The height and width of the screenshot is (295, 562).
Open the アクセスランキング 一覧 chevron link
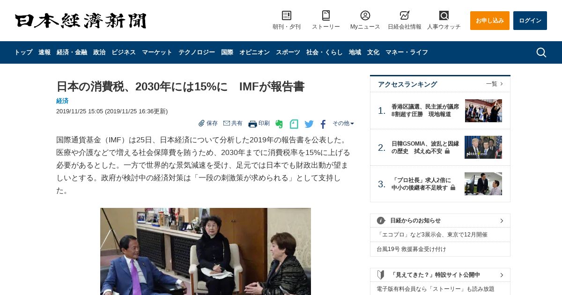coord(495,84)
